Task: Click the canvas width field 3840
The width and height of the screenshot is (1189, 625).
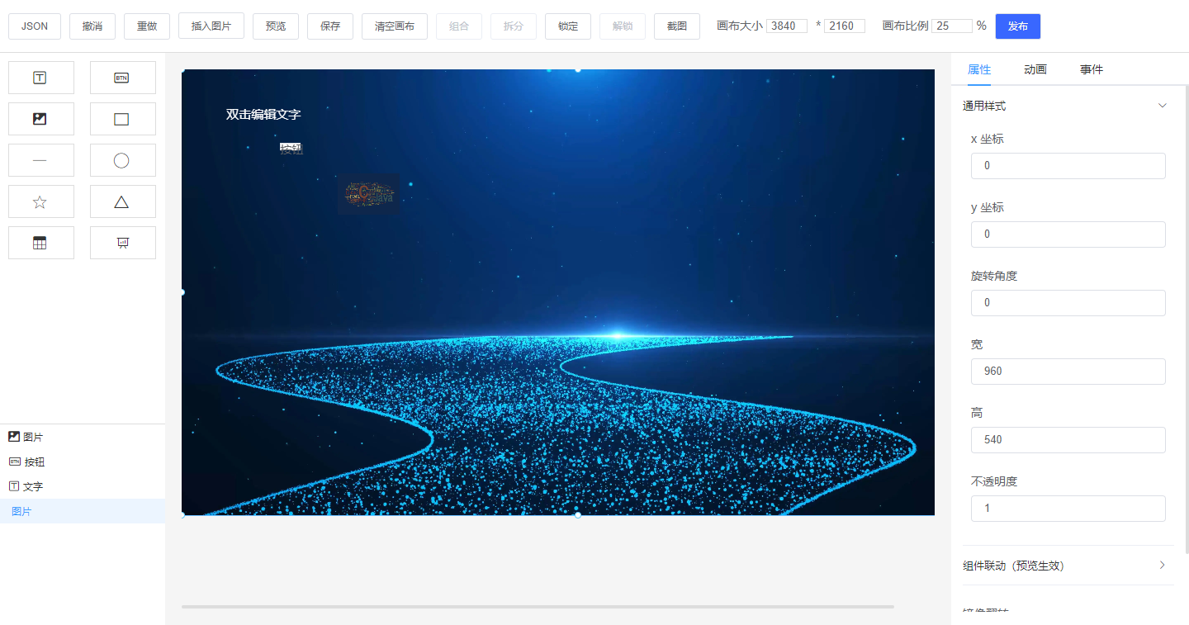Action: coord(787,26)
